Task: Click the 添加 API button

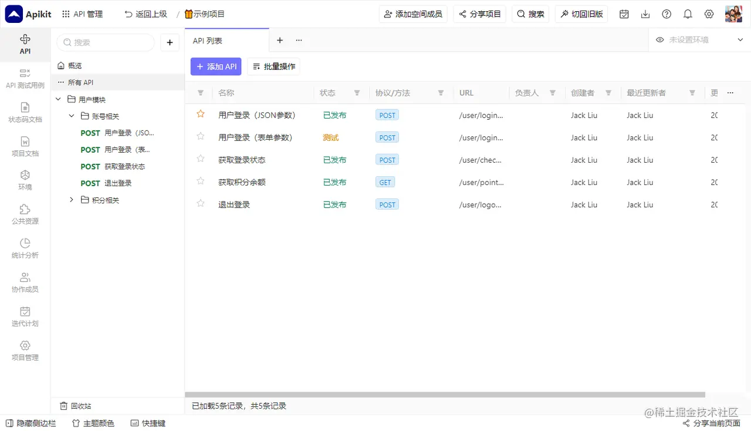Action: pos(216,66)
